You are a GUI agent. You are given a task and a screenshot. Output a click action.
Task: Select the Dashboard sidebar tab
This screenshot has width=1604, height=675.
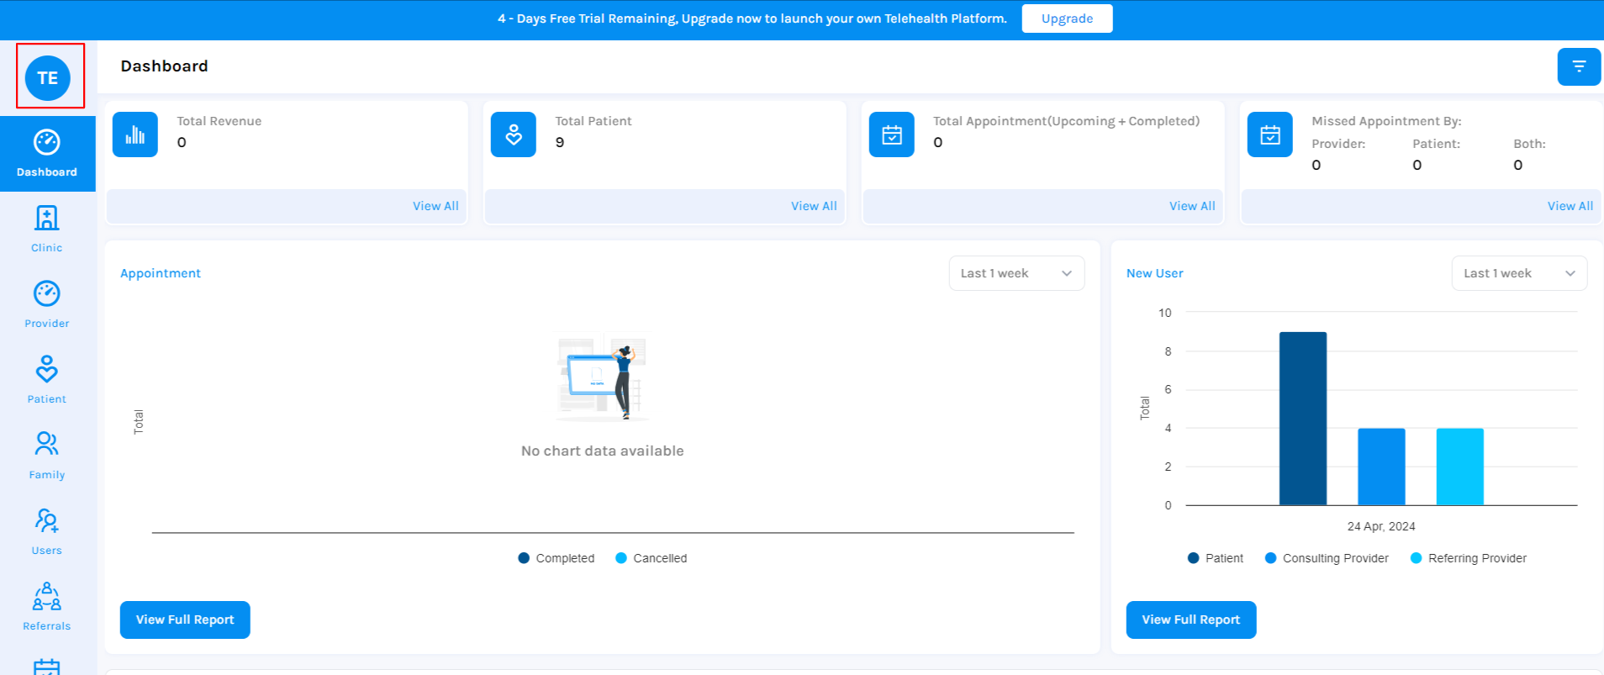pyautogui.click(x=47, y=154)
